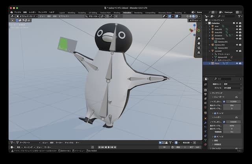Viewport: 252px width, 164px height.
Task: Open the viewport options button
Action: pos(195,20)
